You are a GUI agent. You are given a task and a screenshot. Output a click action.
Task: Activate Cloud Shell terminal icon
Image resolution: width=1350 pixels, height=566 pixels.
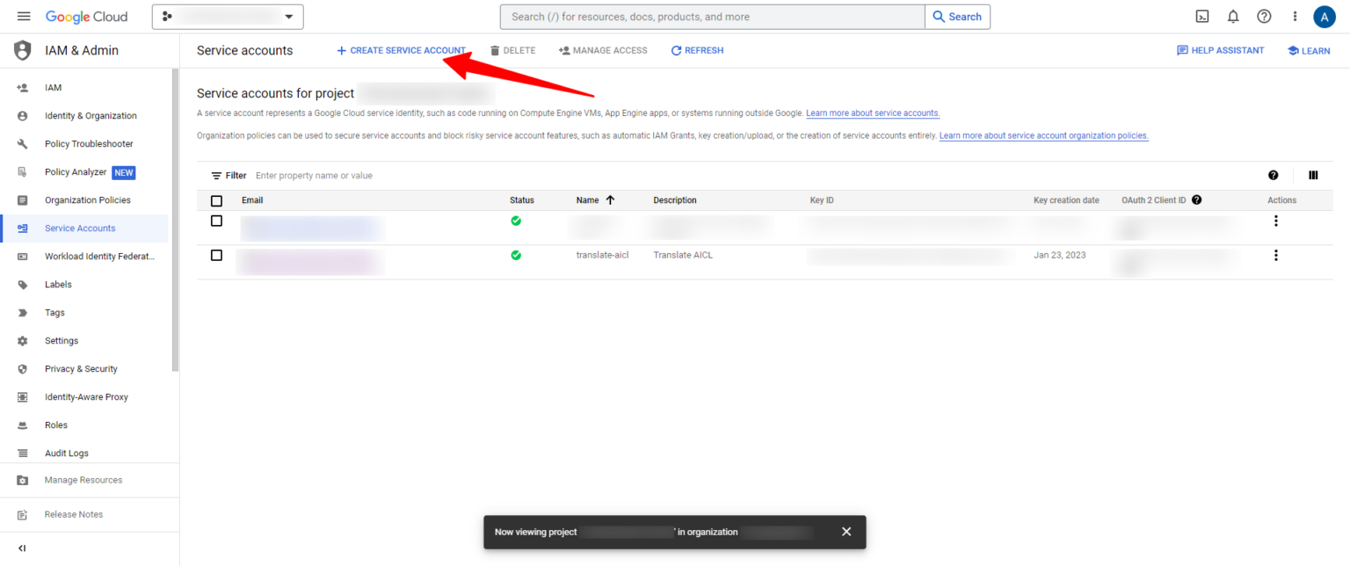click(1202, 16)
